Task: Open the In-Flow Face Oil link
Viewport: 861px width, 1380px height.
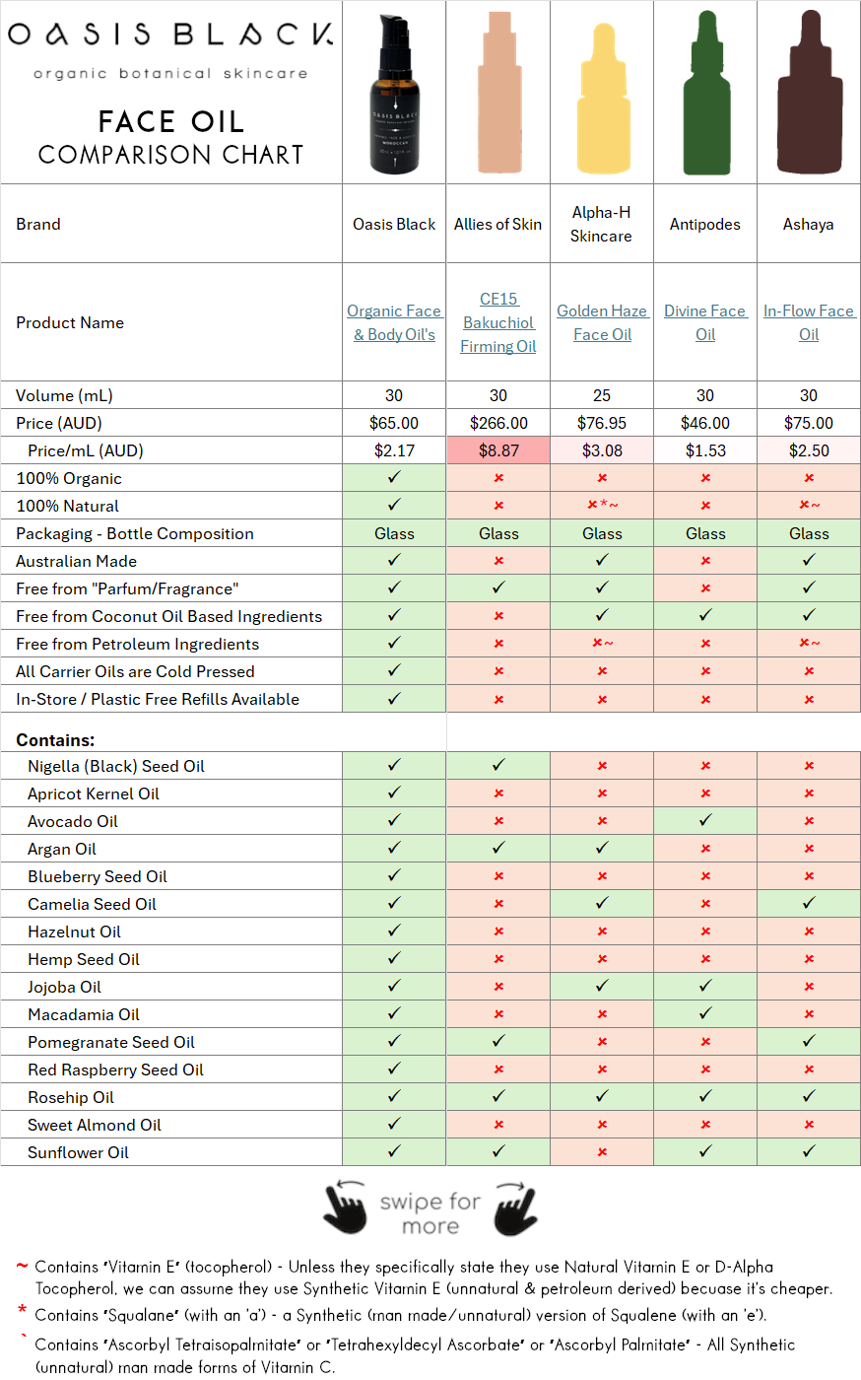Action: click(808, 322)
